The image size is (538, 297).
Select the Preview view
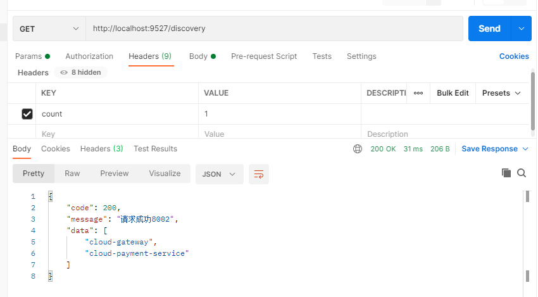(x=115, y=174)
